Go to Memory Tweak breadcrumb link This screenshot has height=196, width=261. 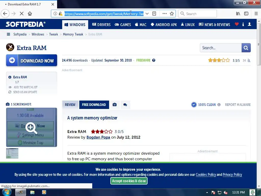coord(73,34)
